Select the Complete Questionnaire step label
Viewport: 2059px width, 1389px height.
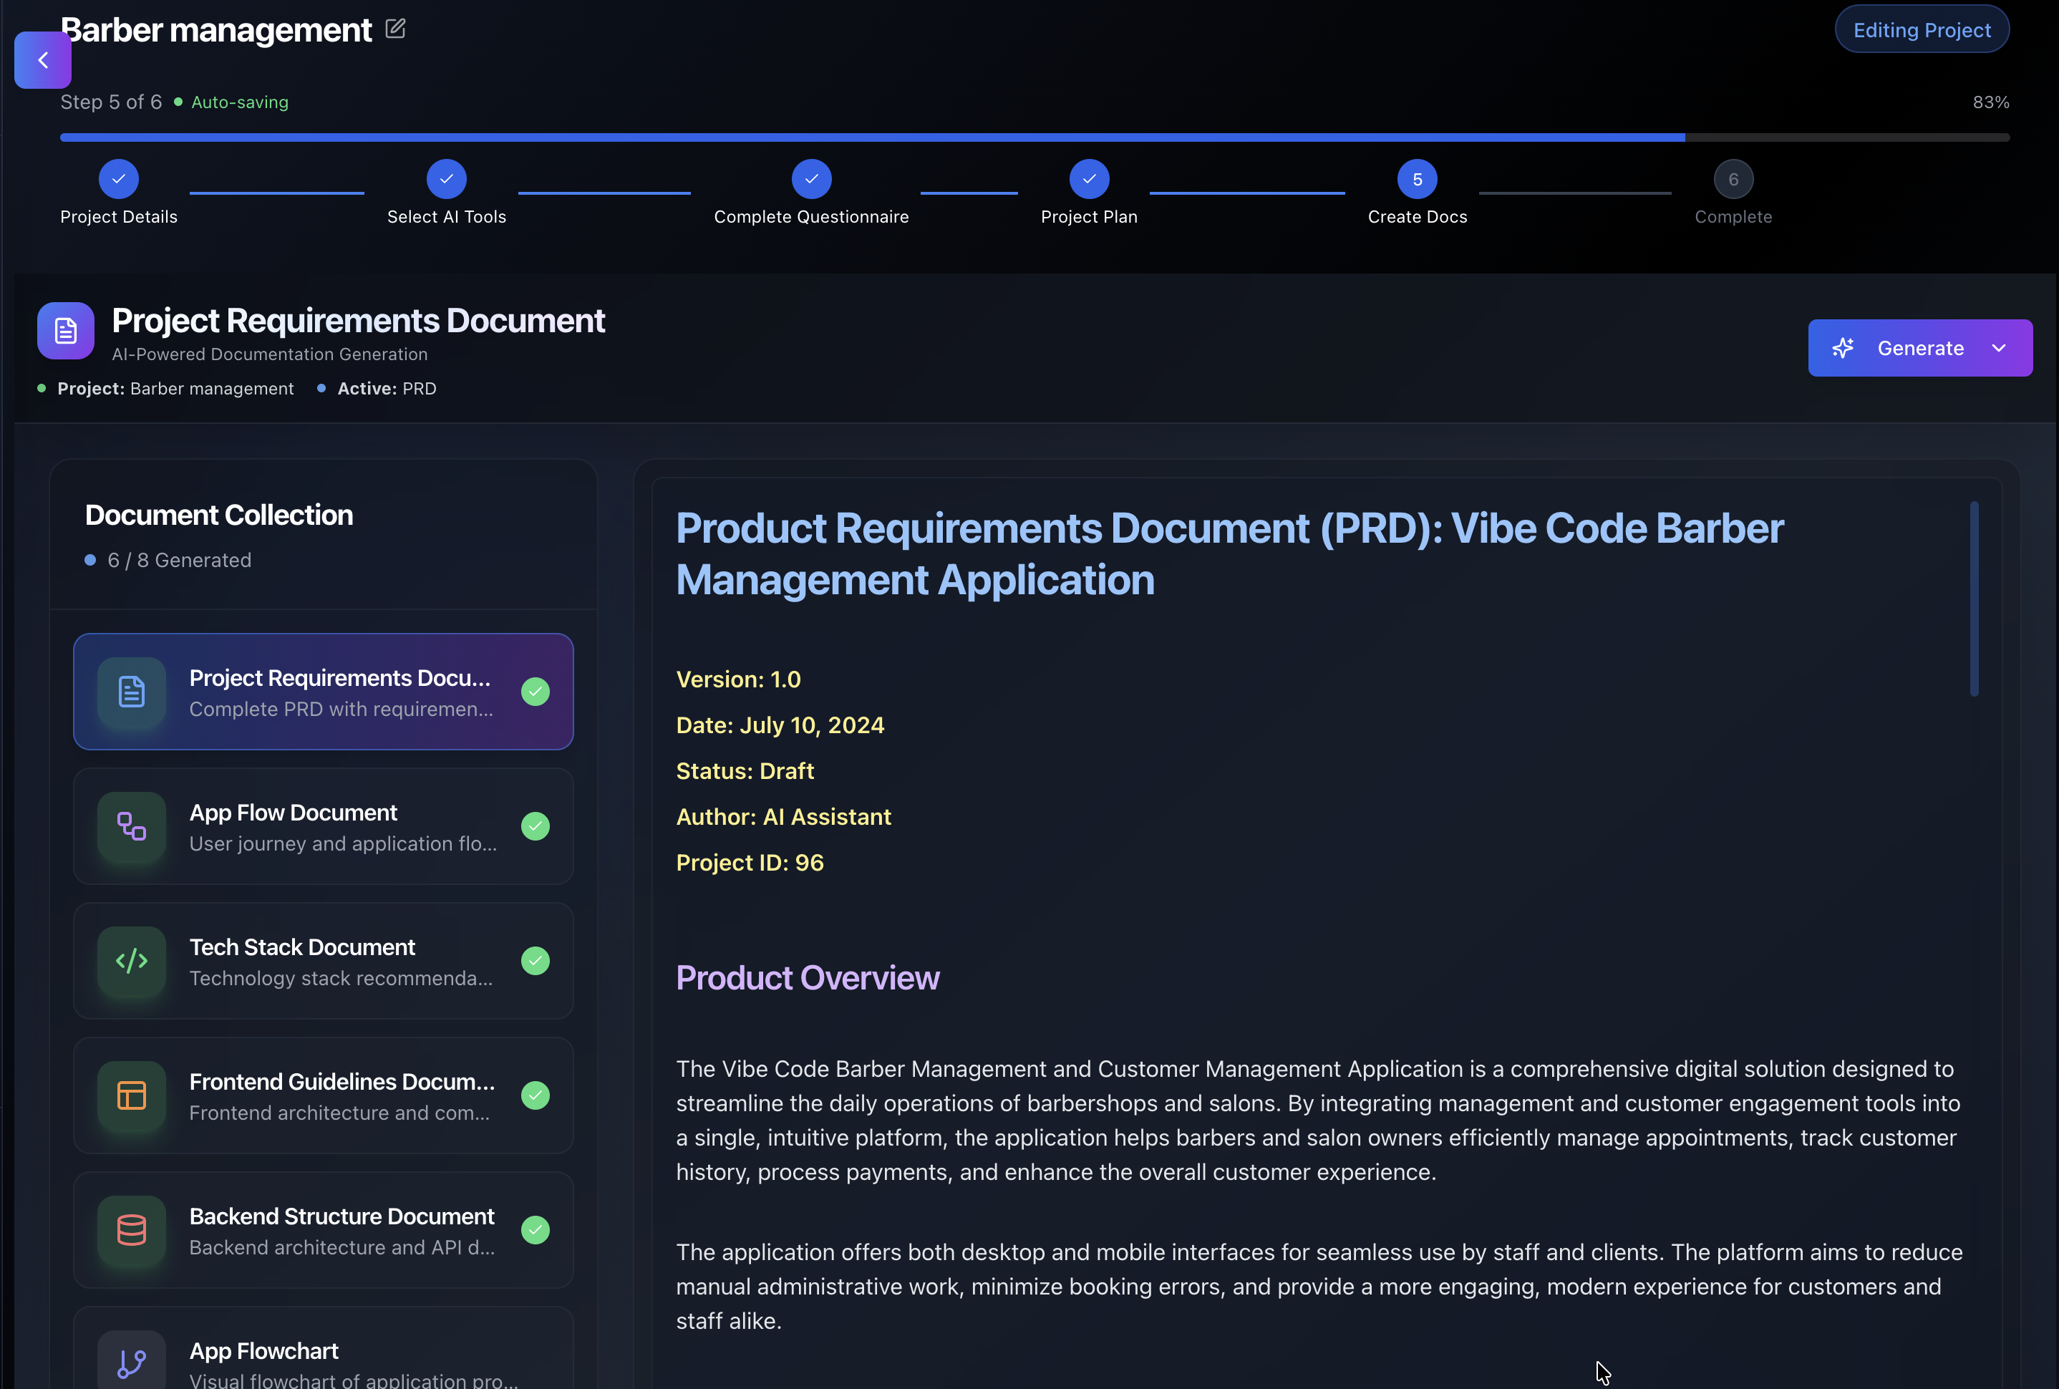pos(811,217)
